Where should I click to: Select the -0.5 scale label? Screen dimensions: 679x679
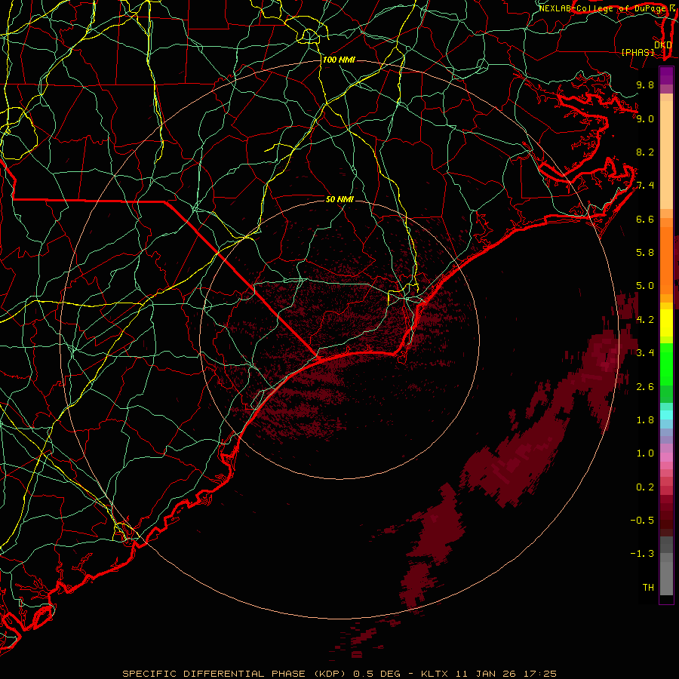point(642,521)
